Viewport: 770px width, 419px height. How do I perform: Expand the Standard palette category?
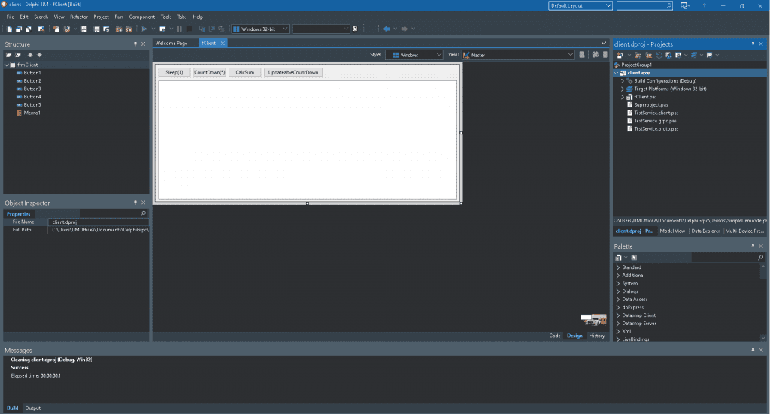coord(618,267)
